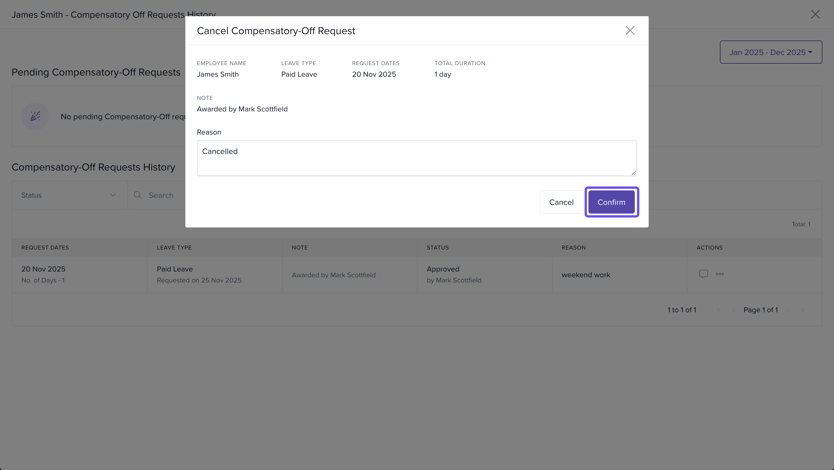834x470 pixels.
Task: Click the Status column header
Action: click(x=437, y=247)
